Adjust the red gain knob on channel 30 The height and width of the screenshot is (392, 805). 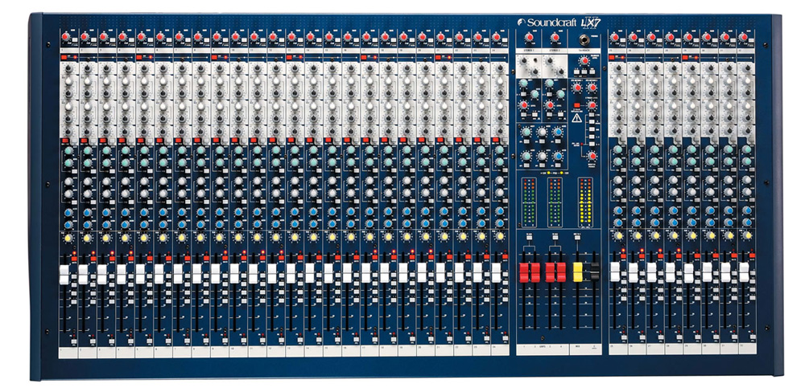pyautogui.click(x=707, y=37)
